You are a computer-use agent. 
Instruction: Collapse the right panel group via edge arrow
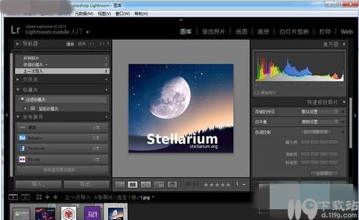tap(355, 115)
